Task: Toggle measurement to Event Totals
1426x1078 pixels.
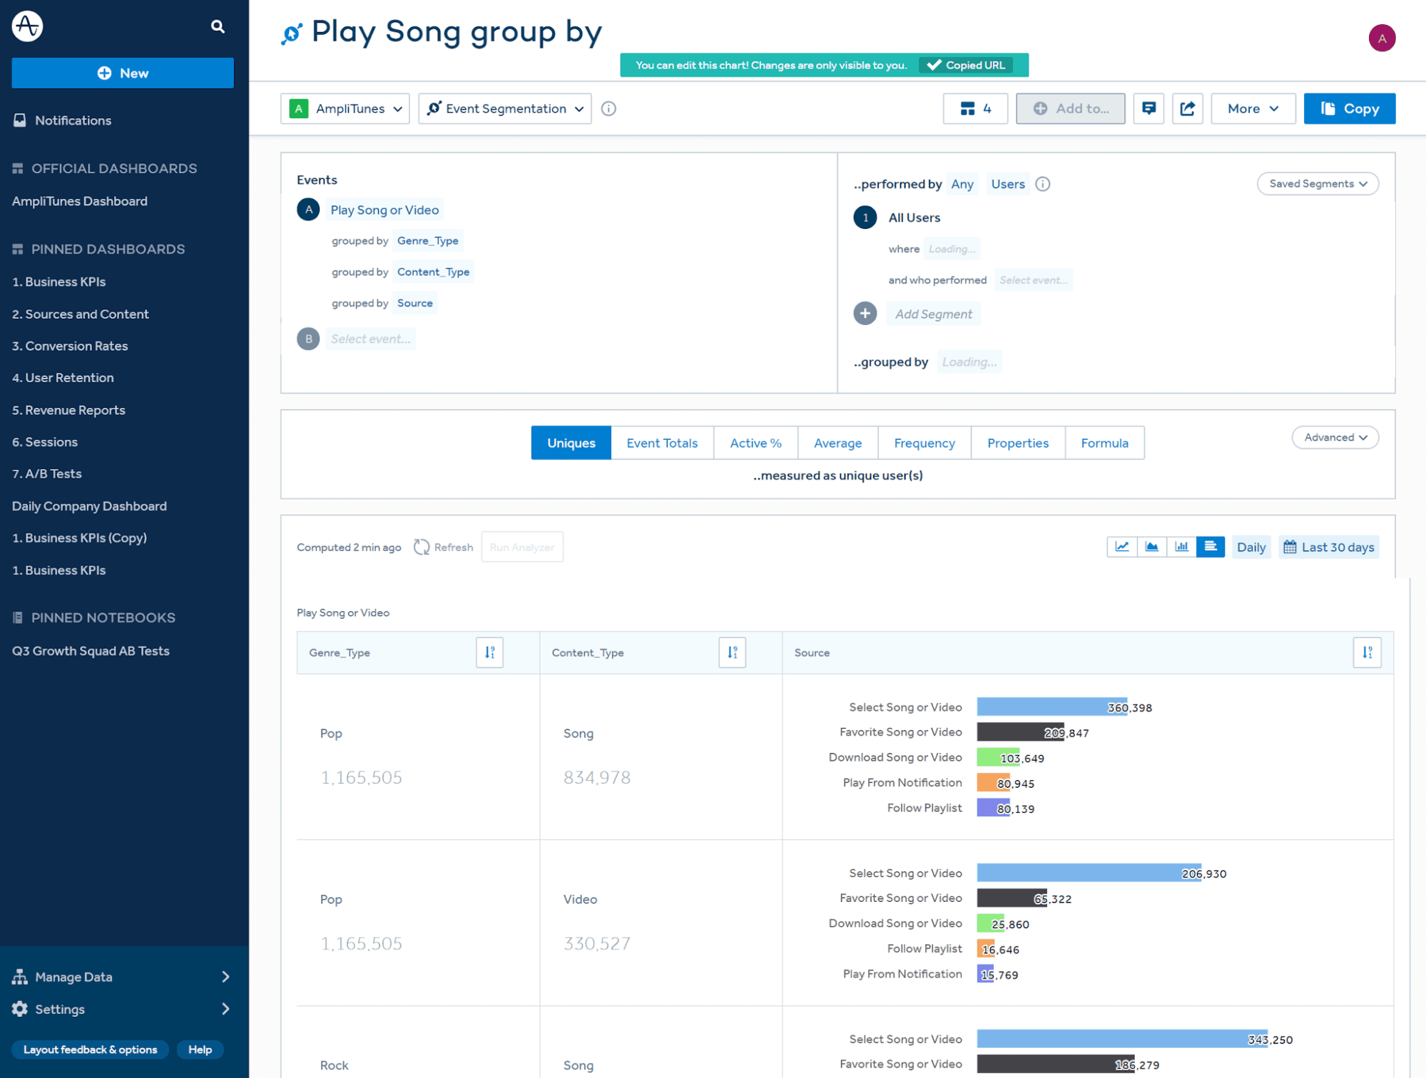Action: (x=662, y=443)
